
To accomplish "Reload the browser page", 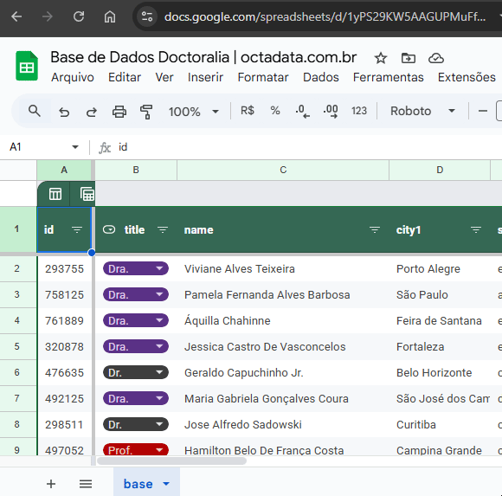I will tap(79, 16).
